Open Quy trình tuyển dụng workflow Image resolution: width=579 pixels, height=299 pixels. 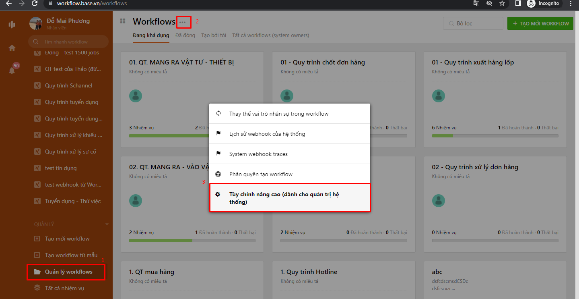(x=72, y=102)
